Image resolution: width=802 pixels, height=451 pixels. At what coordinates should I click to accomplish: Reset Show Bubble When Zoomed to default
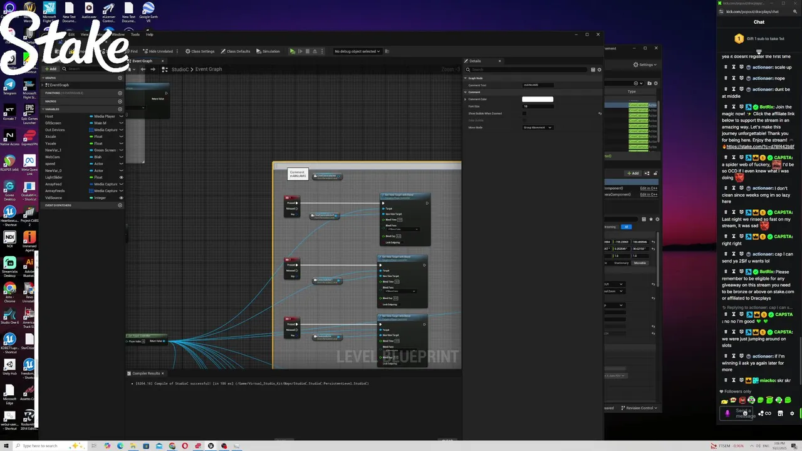coord(600,113)
